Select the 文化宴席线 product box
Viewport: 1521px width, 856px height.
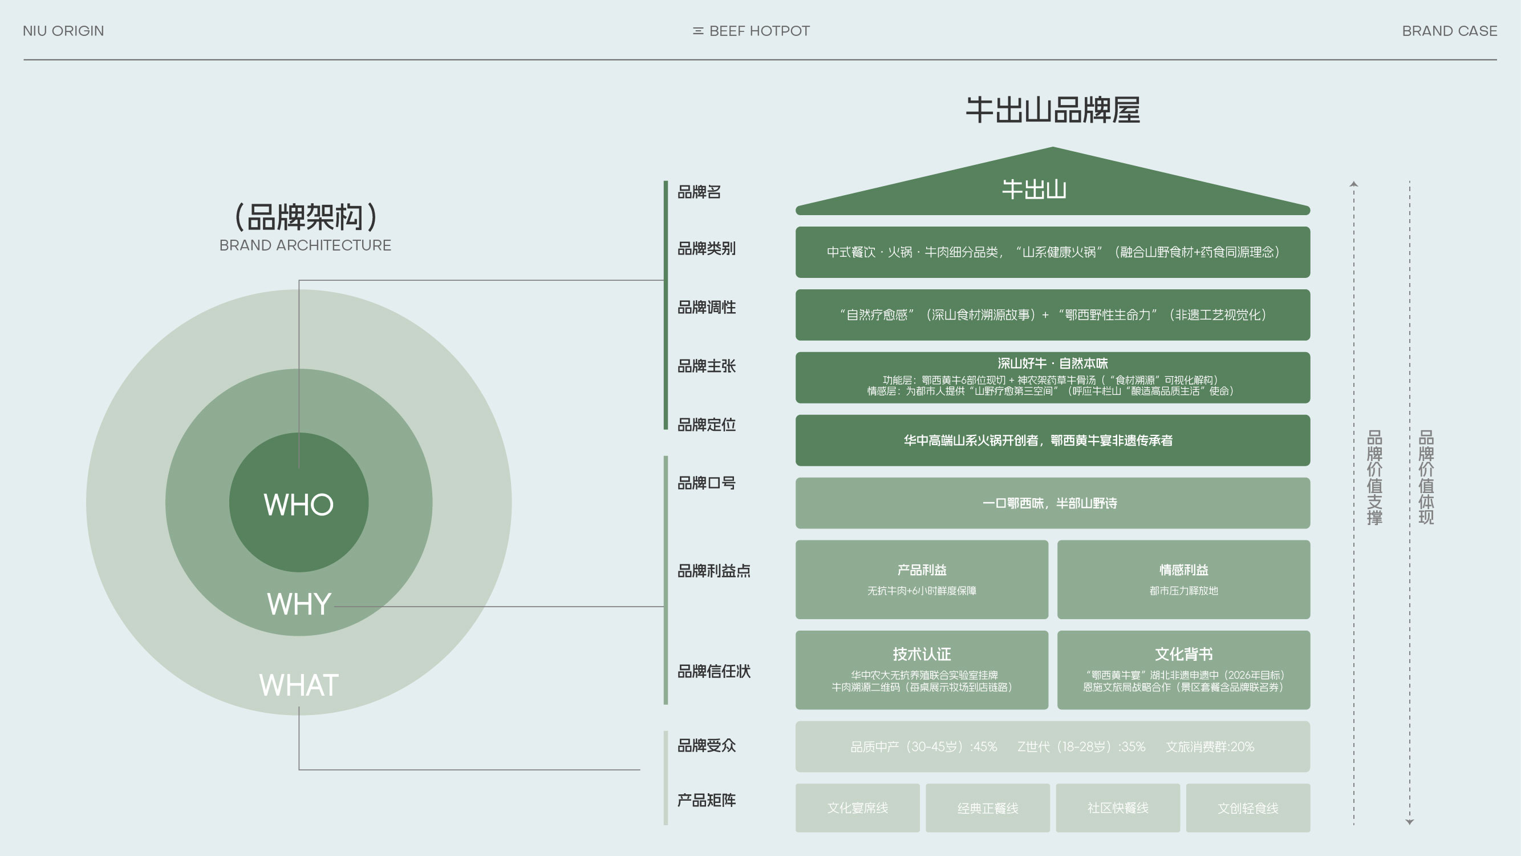(857, 807)
